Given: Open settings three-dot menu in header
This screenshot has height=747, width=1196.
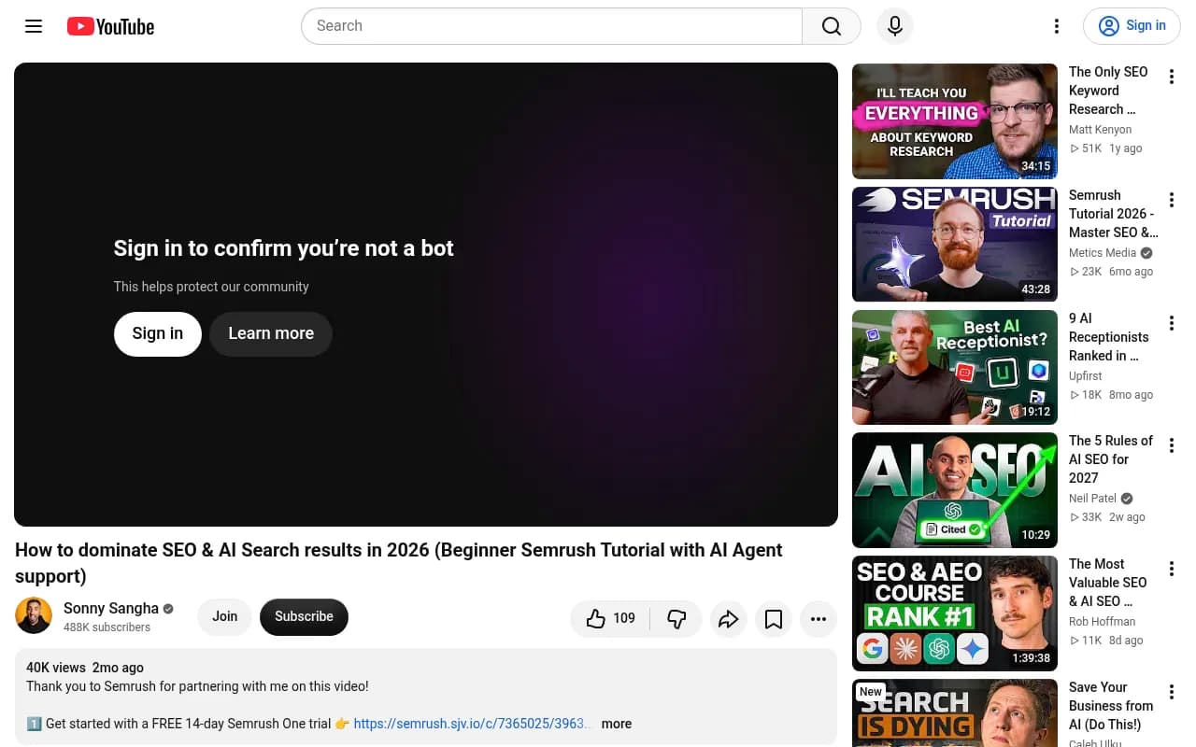Looking at the screenshot, I should (x=1057, y=26).
